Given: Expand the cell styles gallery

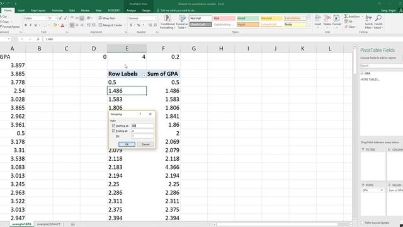Looking at the screenshot, I should (309, 26).
